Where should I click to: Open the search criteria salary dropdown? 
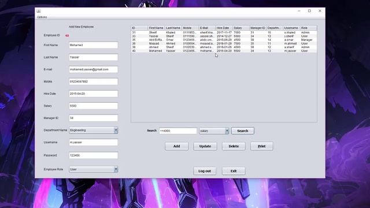click(214, 131)
